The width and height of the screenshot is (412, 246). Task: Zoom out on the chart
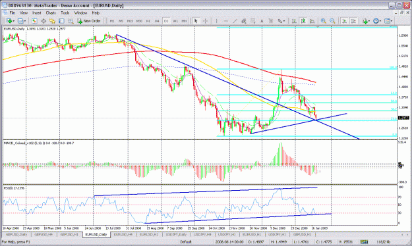[332, 21]
